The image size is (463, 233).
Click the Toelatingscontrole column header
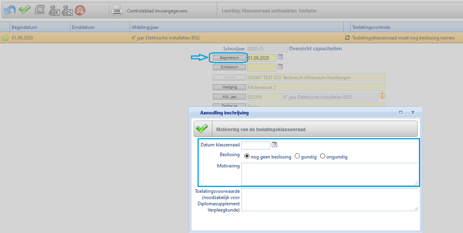coord(371,27)
